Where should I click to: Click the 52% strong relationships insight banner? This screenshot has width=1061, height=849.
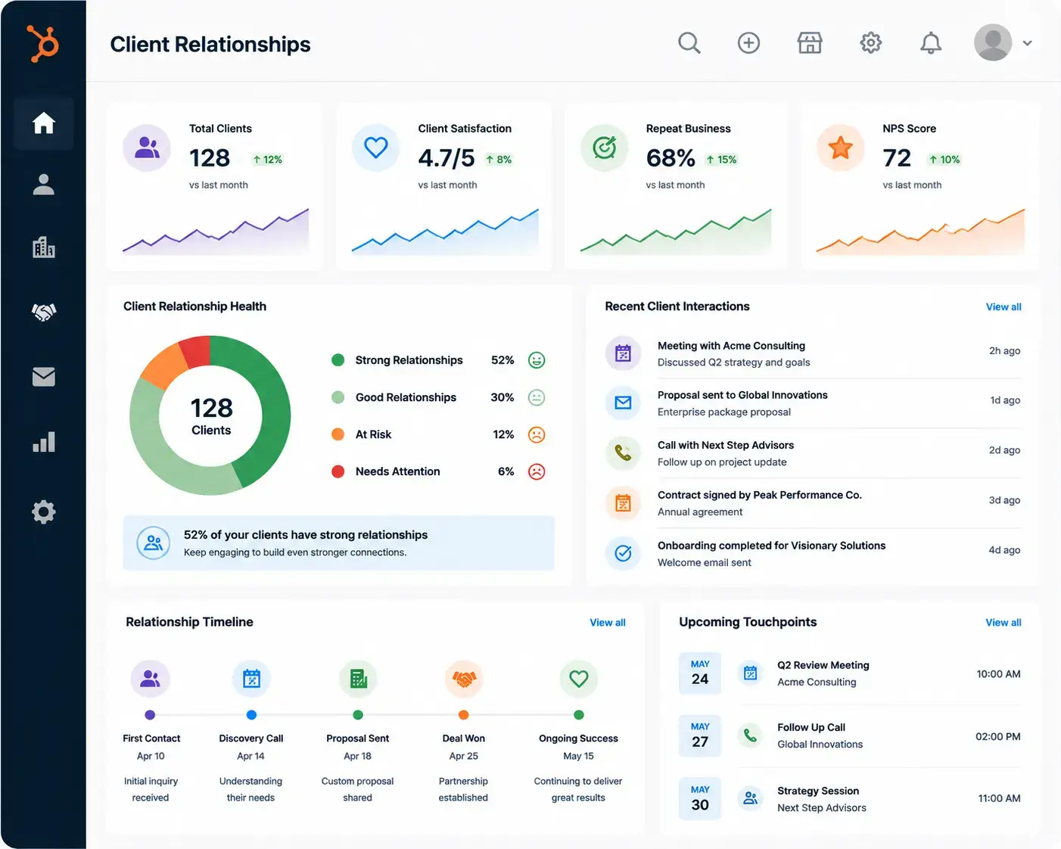pos(338,543)
